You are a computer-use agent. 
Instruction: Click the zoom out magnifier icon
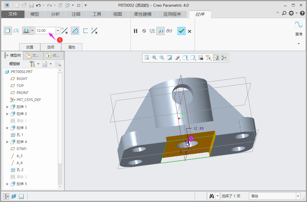pyautogui.click(x=162, y=58)
